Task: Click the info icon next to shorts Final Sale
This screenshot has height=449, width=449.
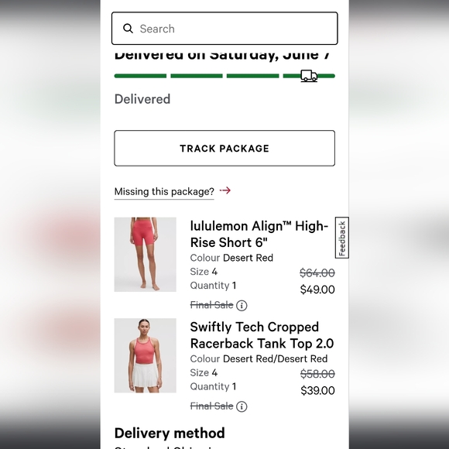Action: click(242, 306)
